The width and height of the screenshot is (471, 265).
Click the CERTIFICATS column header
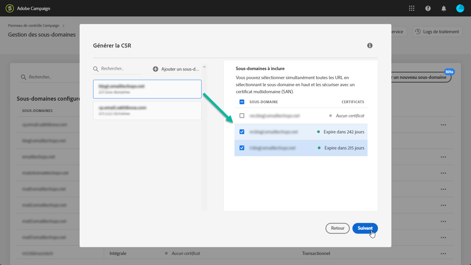pos(353,102)
